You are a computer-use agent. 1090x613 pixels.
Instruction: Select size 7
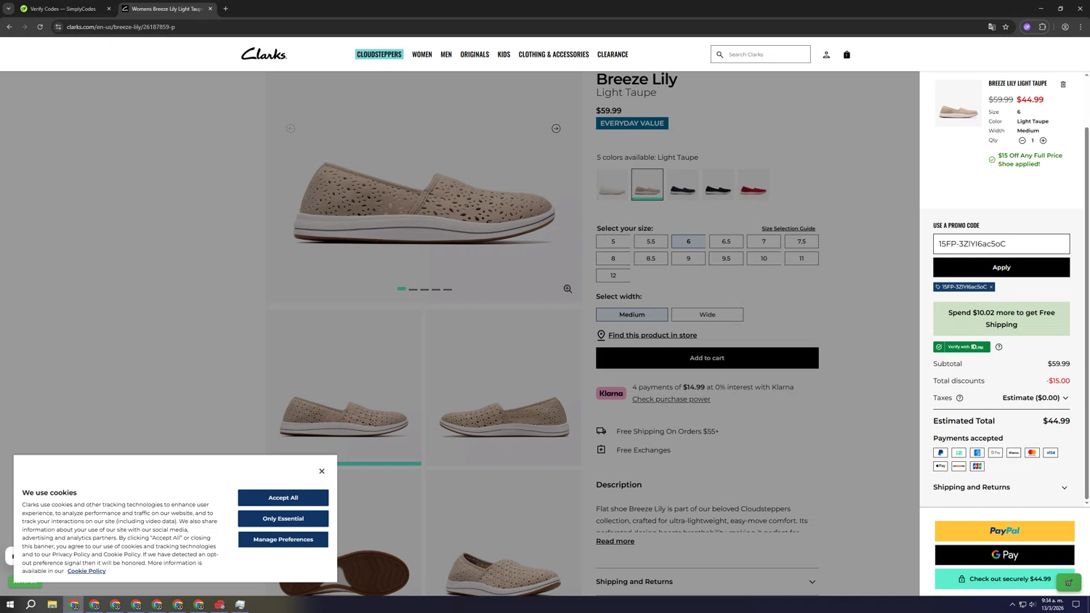[x=764, y=241]
